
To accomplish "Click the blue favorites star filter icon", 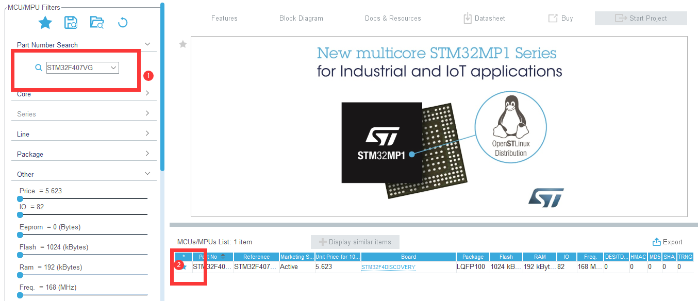I will (x=45, y=23).
